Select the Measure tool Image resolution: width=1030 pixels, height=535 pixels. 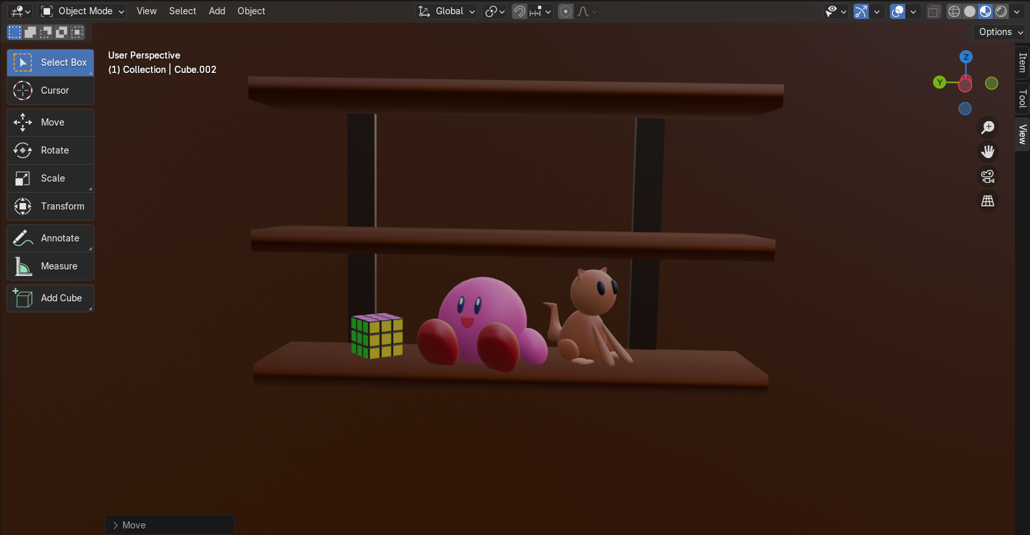point(50,266)
